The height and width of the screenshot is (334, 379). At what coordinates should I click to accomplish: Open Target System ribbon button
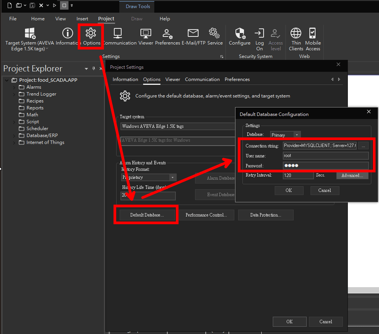pyautogui.click(x=30, y=39)
